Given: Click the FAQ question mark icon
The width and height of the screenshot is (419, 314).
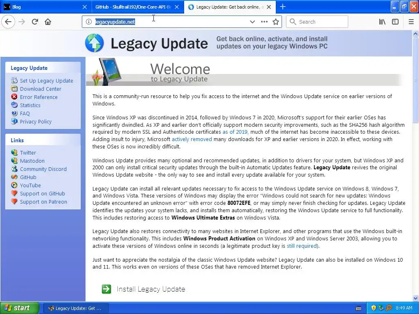Looking at the screenshot, I should coord(14,113).
